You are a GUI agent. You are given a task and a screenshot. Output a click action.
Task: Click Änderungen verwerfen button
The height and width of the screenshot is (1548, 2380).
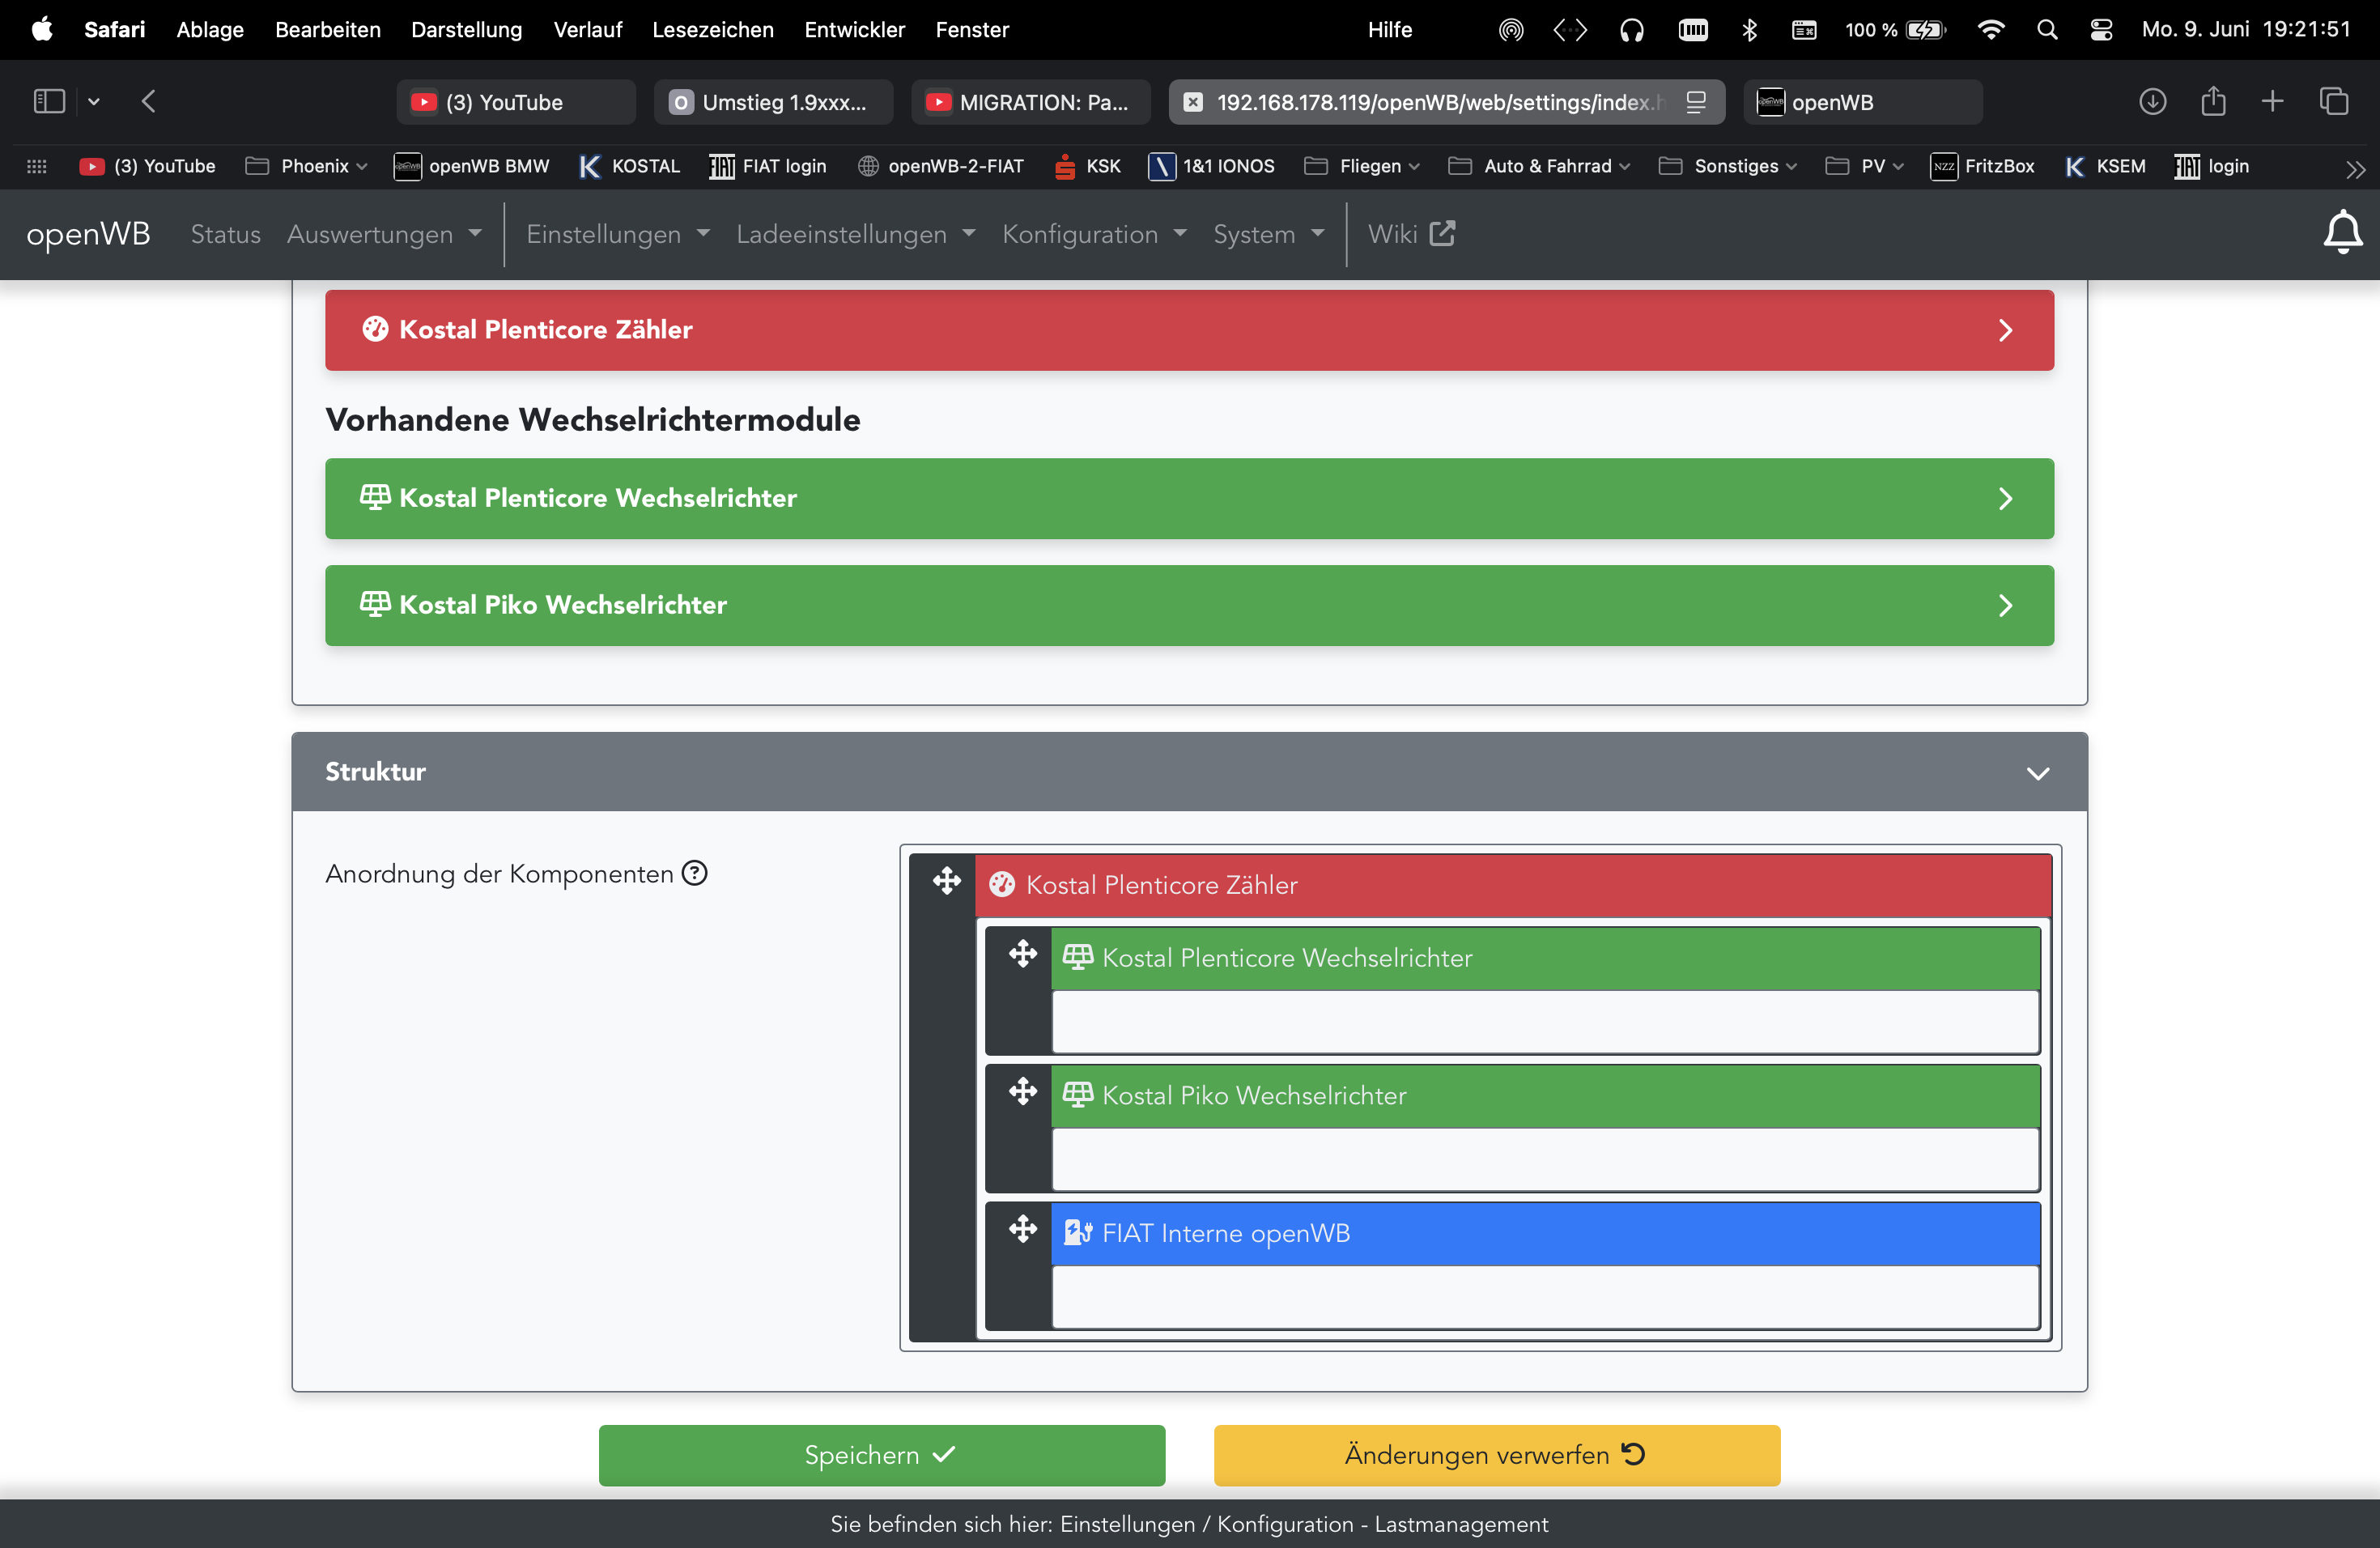coord(1496,1455)
